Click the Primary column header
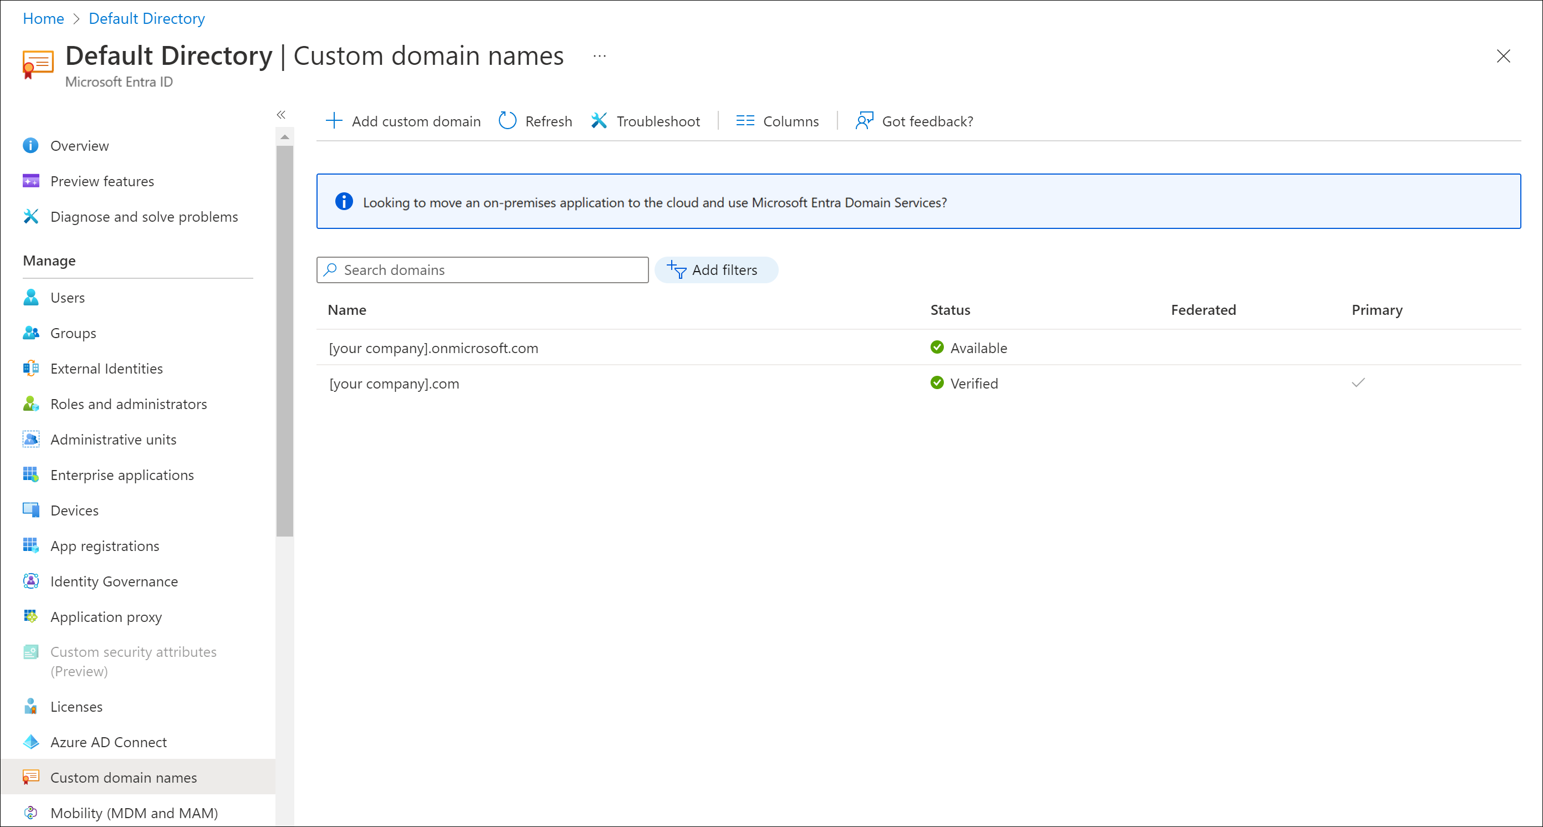 [1377, 310]
